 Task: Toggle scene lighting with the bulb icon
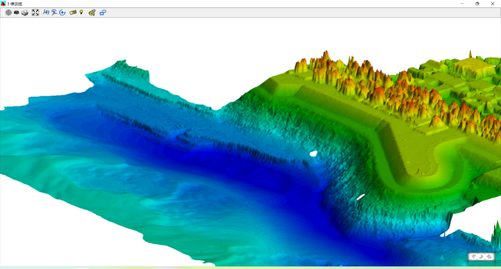pyautogui.click(x=81, y=13)
